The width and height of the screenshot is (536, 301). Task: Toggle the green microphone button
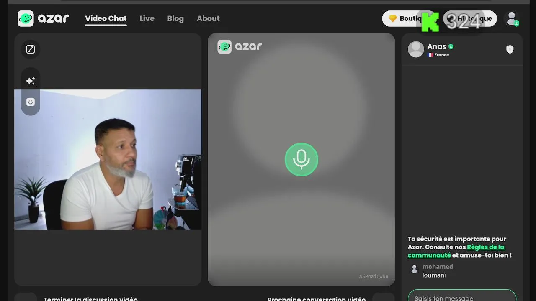point(301,160)
